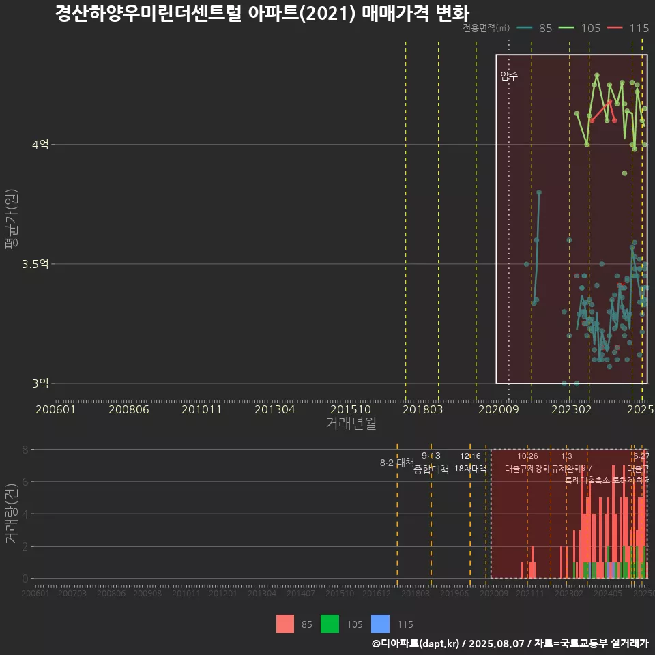Click the red 85 swatch in bottom legend
The image size is (655, 655).
[x=285, y=624]
